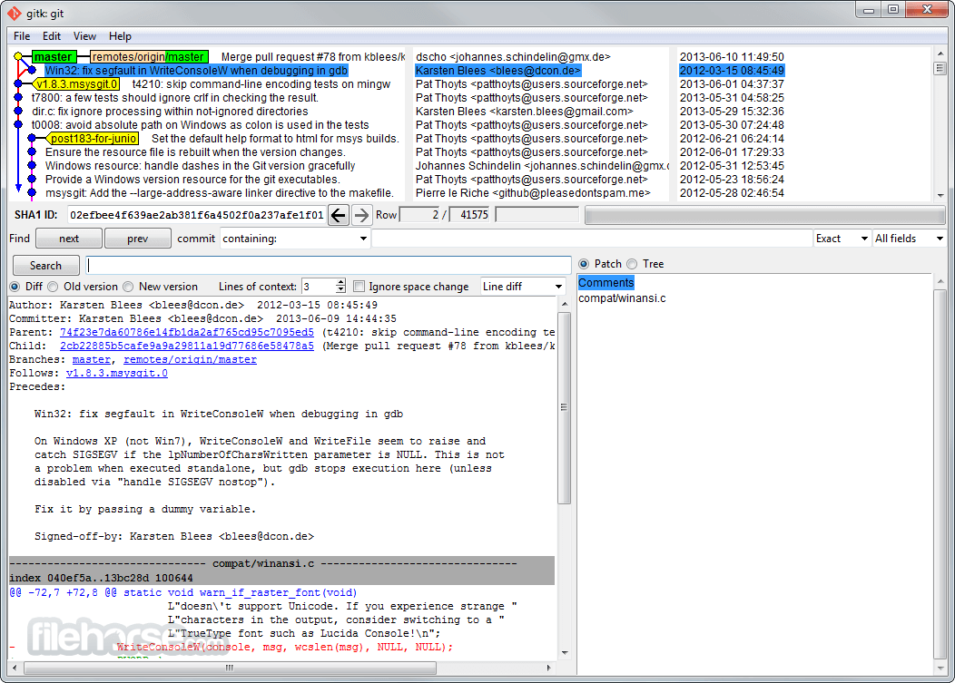Click the commit list vertical scrollbar thumb
The image size is (955, 683).
click(x=940, y=67)
